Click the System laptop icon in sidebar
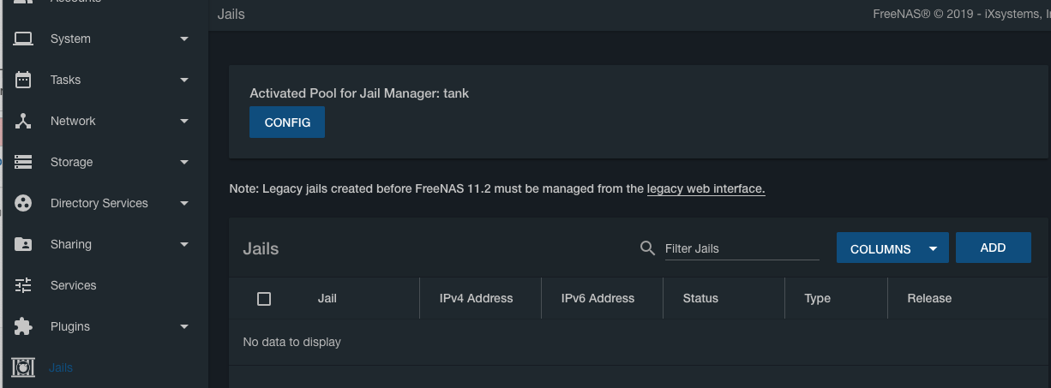The image size is (1051, 388). pyautogui.click(x=23, y=39)
